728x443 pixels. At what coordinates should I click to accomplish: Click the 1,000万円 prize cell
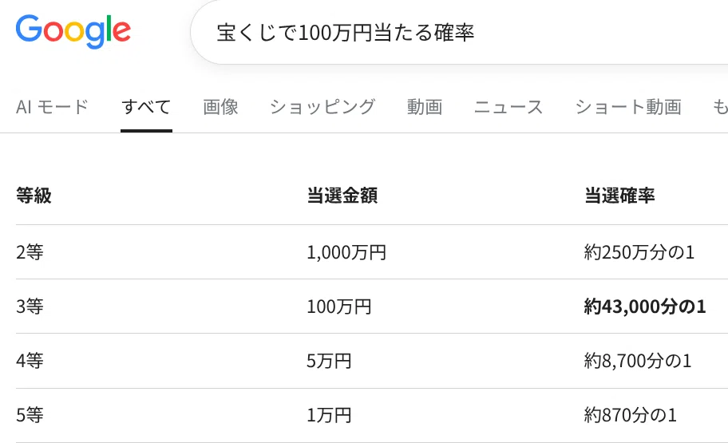[346, 252]
